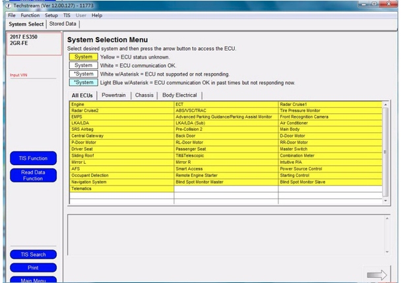This screenshot has height=283, width=405.
Task: Select the AFS system
Action: tap(121, 169)
